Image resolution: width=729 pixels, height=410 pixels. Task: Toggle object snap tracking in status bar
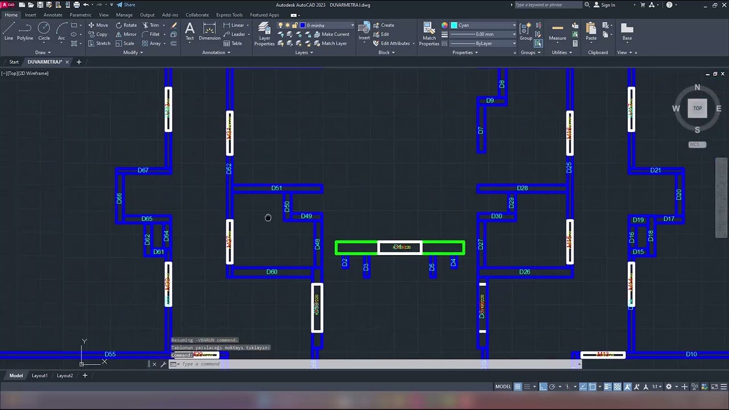pos(583,387)
